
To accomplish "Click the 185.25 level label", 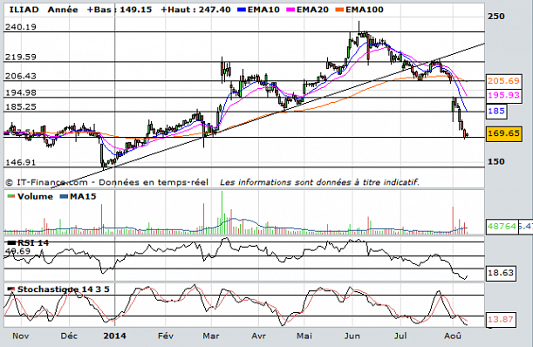I will click(x=21, y=106).
